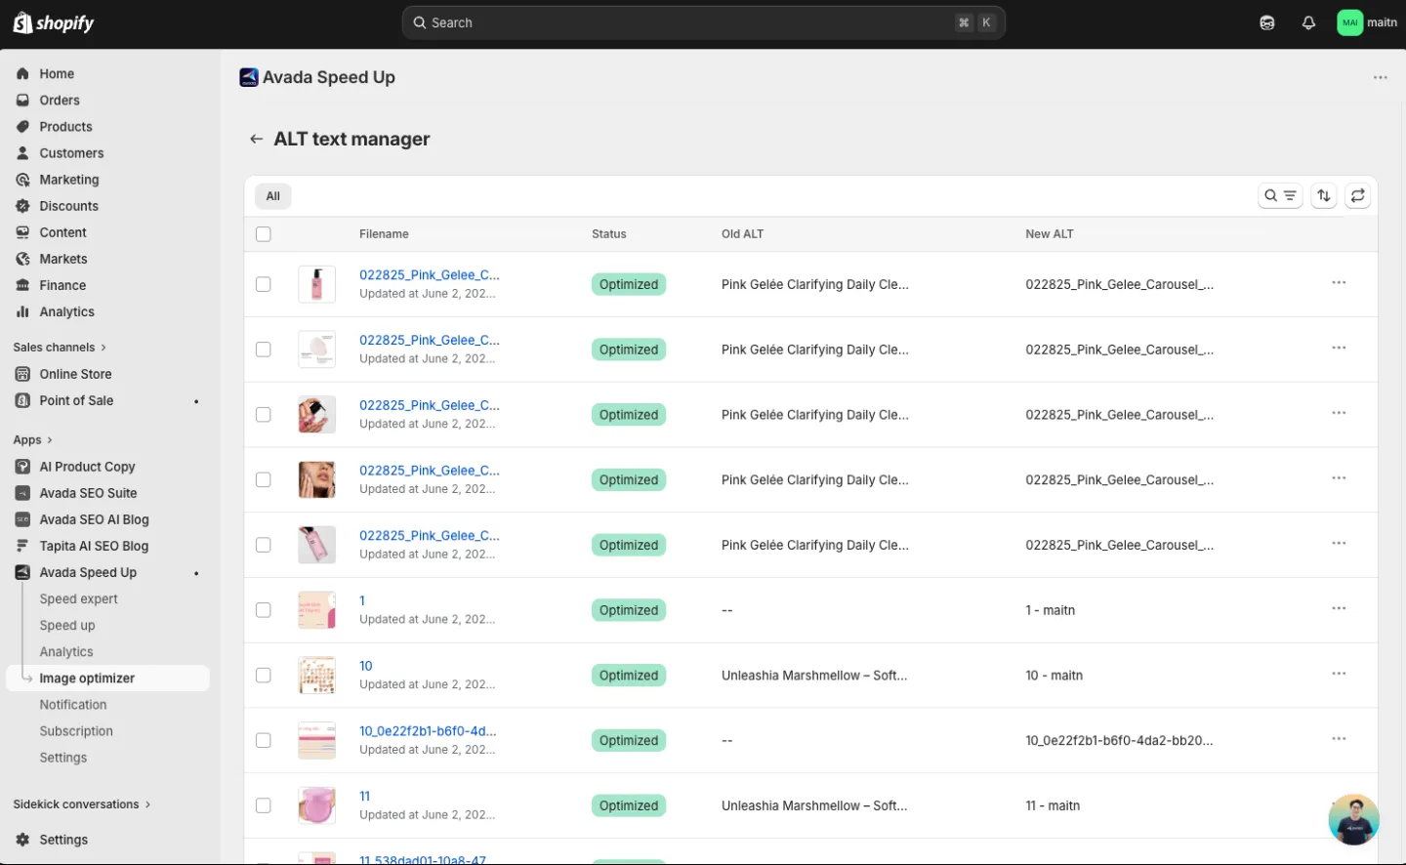Screen dimensions: 1406x865
Task: Expand Sidekick conversations
Action: click(82, 804)
